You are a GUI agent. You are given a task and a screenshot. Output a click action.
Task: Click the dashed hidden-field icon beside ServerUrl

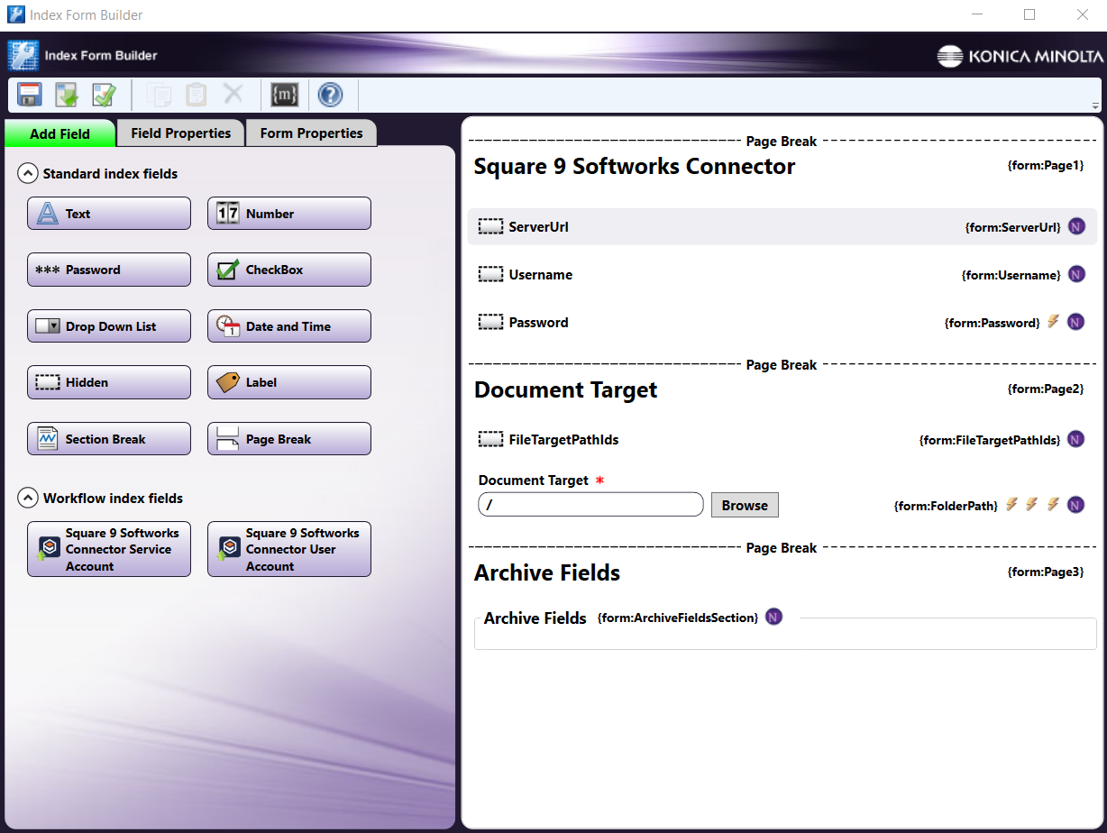(491, 227)
